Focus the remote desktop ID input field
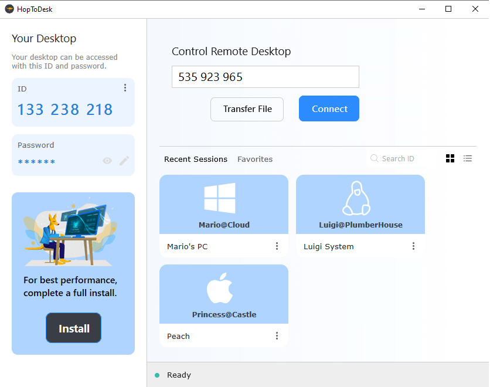The width and height of the screenshot is (490, 387). tap(265, 77)
